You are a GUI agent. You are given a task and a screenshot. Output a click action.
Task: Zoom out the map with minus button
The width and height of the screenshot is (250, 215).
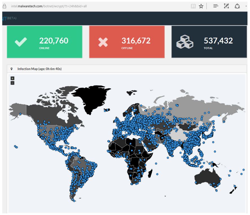point(12,83)
